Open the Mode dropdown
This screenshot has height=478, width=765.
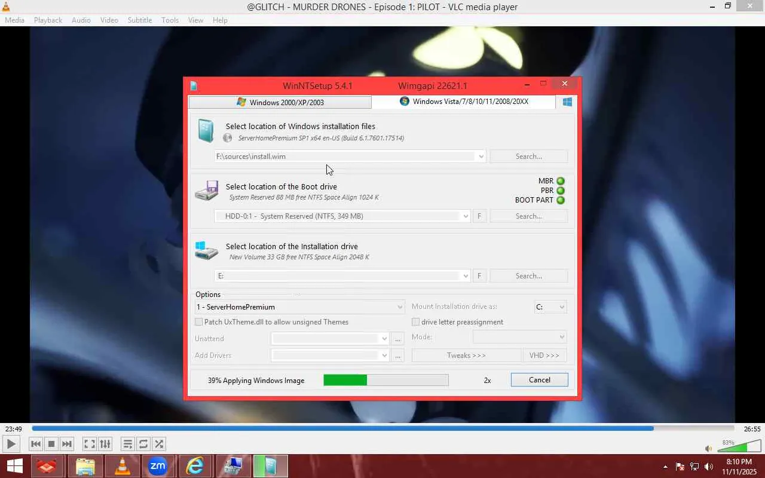[519, 337]
